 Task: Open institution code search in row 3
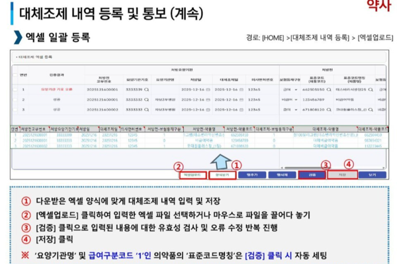pos(147,110)
